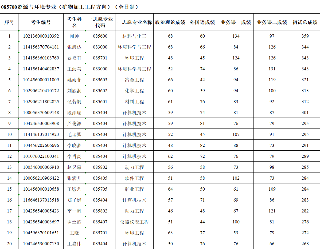Click the 冶金工程 major name cell
The image size is (320, 249).
pyautogui.click(x=134, y=80)
